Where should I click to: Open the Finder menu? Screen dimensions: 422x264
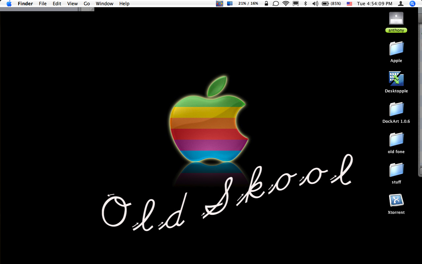point(25,4)
